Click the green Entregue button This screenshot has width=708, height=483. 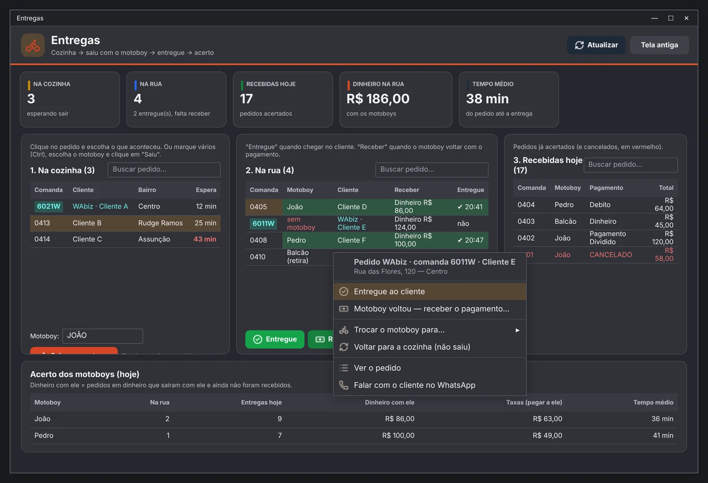275,339
